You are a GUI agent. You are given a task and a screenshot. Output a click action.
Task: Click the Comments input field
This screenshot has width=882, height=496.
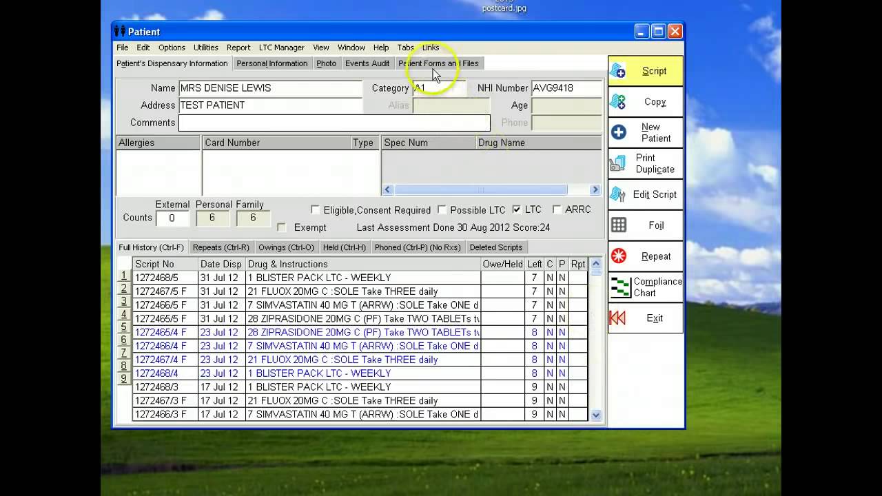click(x=334, y=123)
